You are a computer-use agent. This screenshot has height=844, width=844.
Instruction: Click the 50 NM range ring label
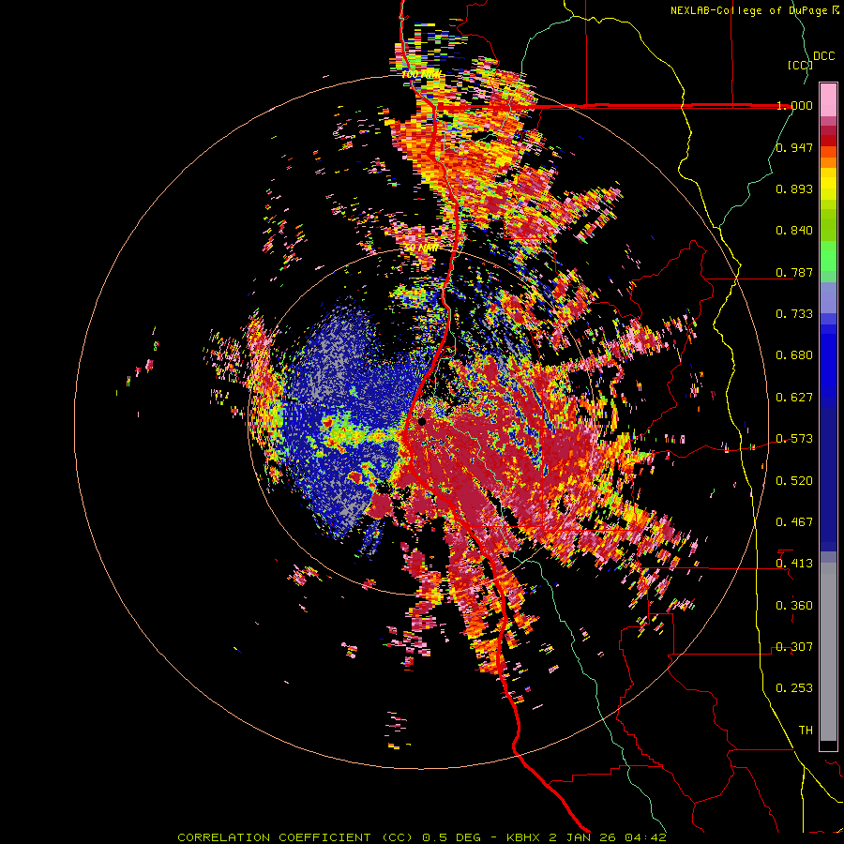421,249
